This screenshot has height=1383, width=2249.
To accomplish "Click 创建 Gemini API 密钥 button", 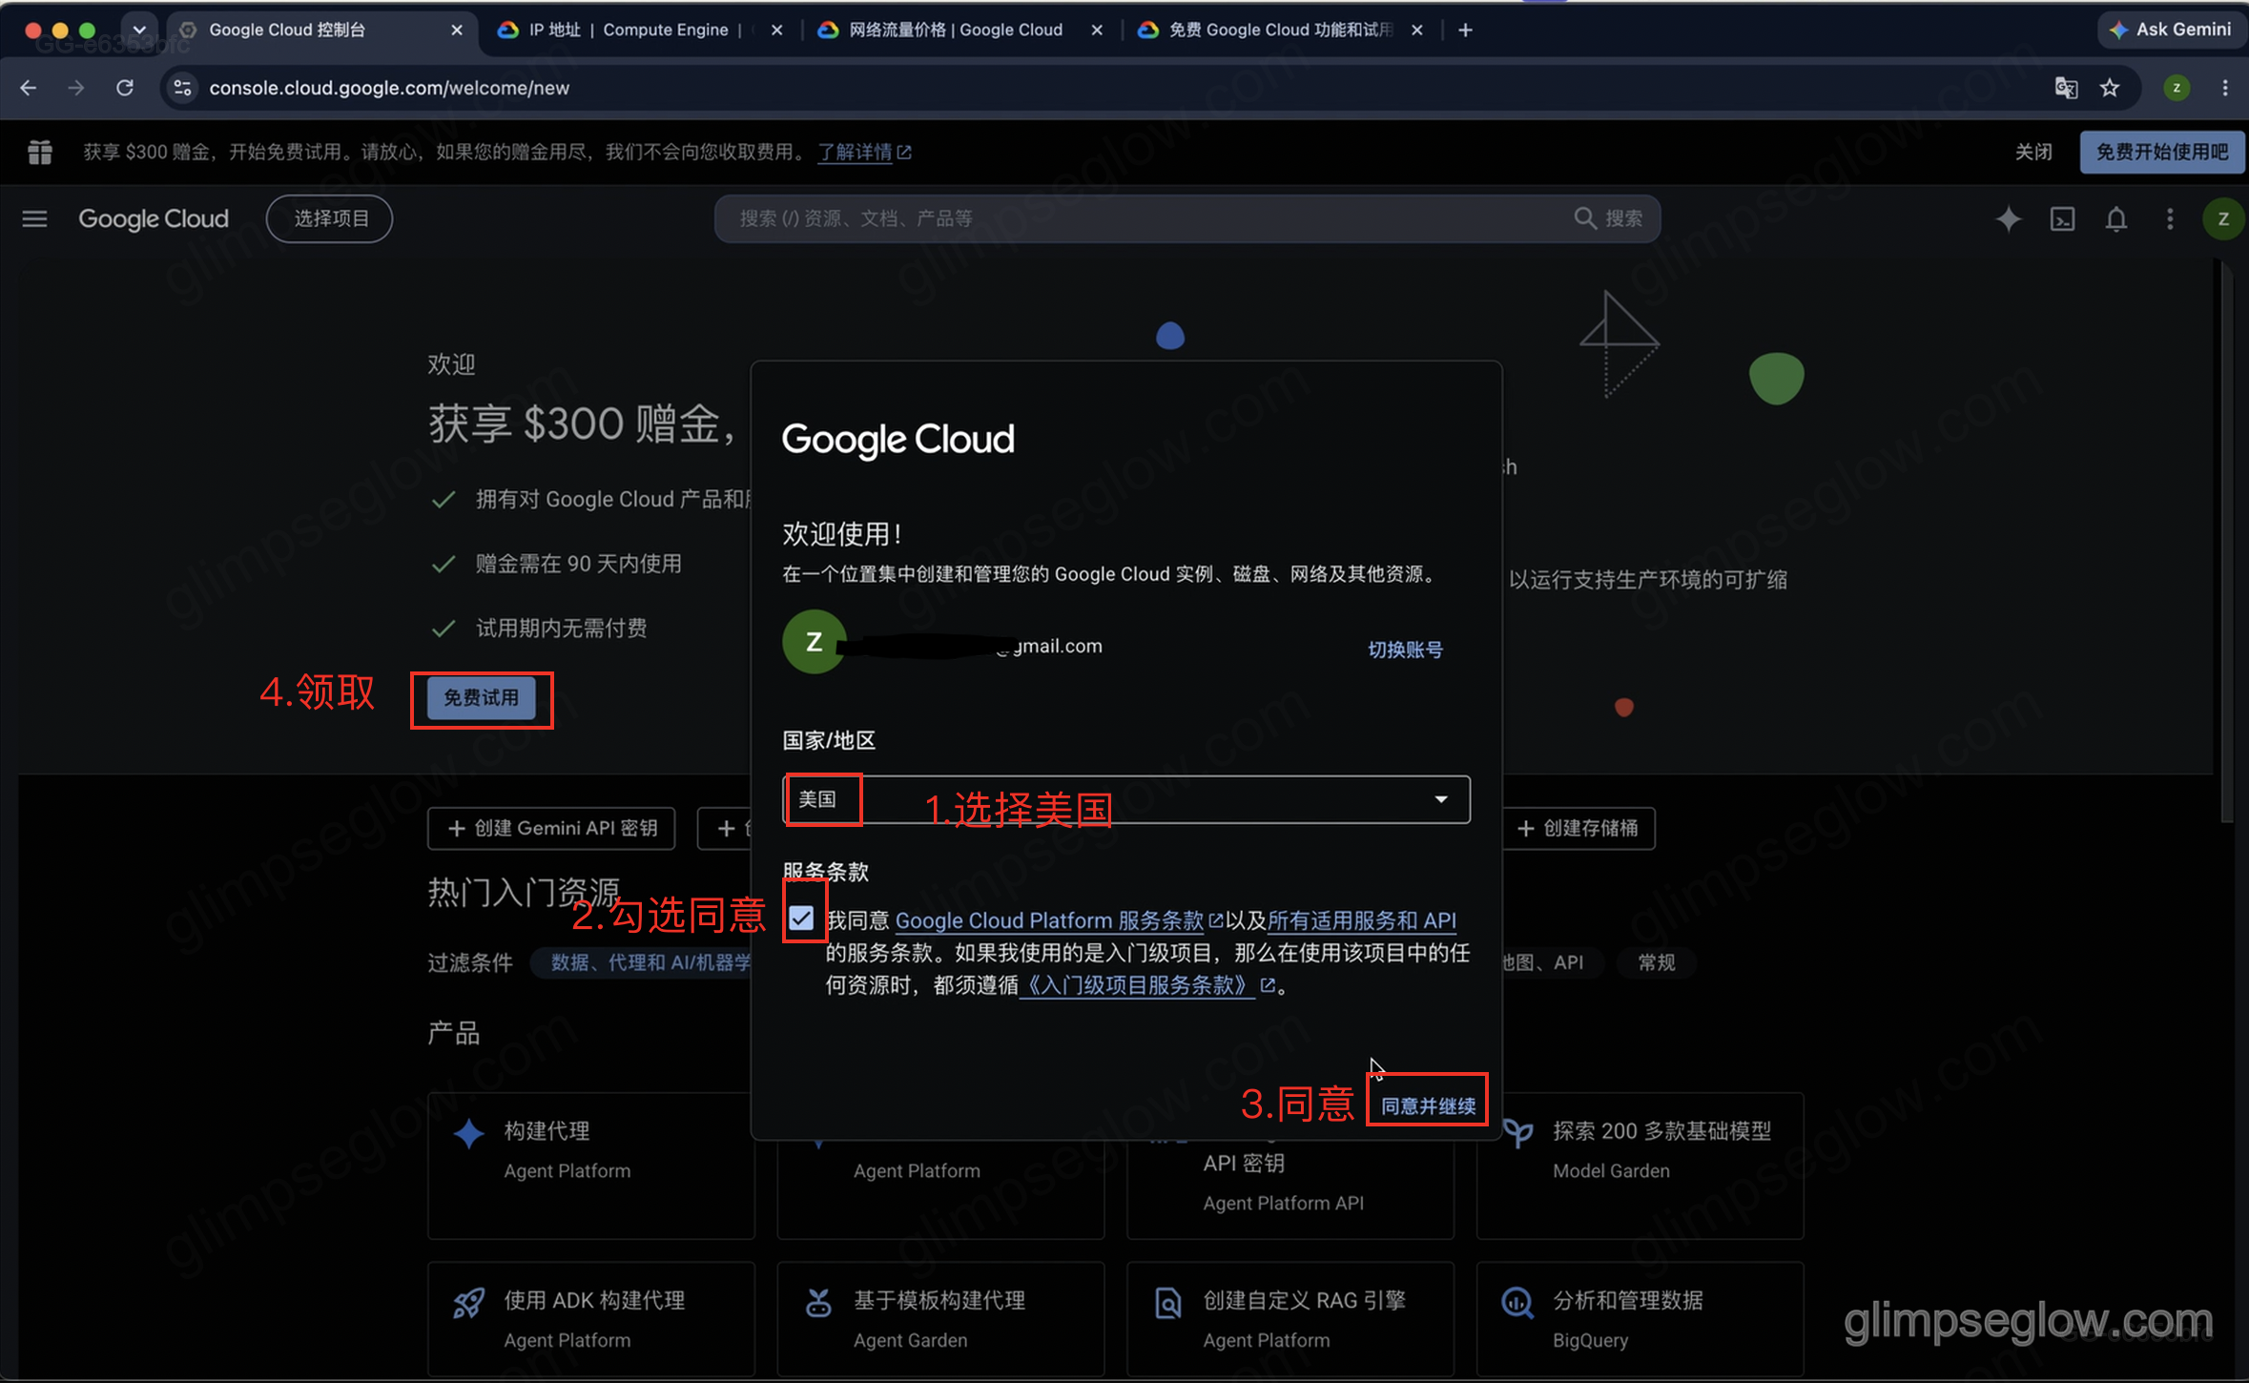I will click(x=551, y=828).
